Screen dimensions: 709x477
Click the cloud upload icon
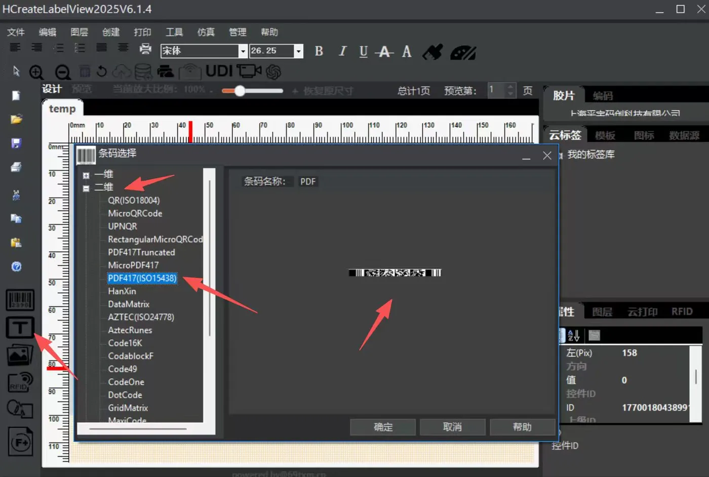[x=122, y=72]
